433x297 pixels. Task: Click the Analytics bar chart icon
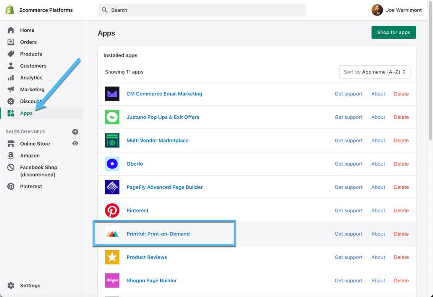click(x=11, y=78)
